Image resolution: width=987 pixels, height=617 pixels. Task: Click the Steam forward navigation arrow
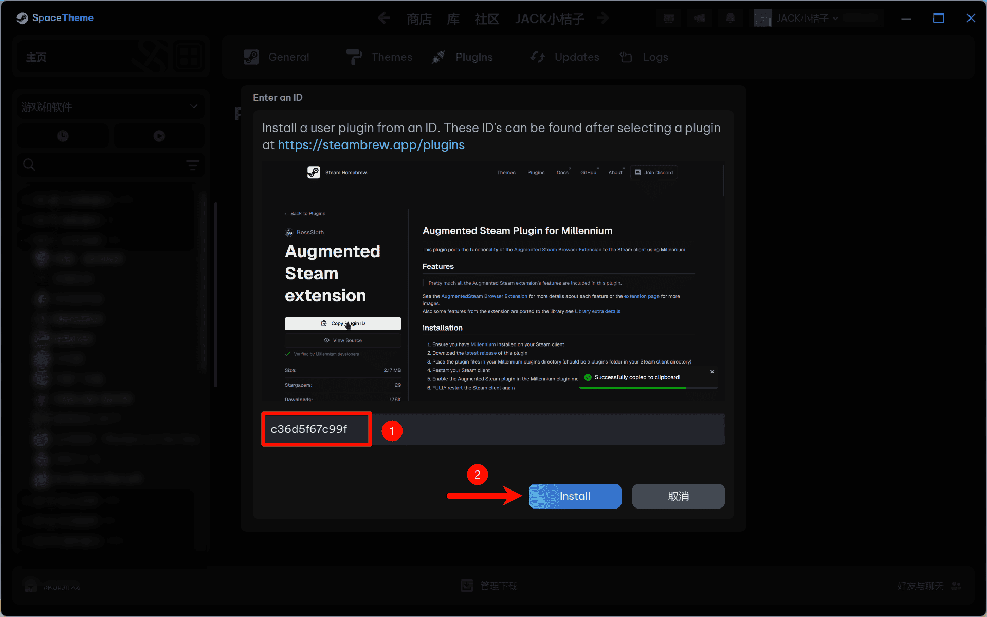pyautogui.click(x=603, y=19)
